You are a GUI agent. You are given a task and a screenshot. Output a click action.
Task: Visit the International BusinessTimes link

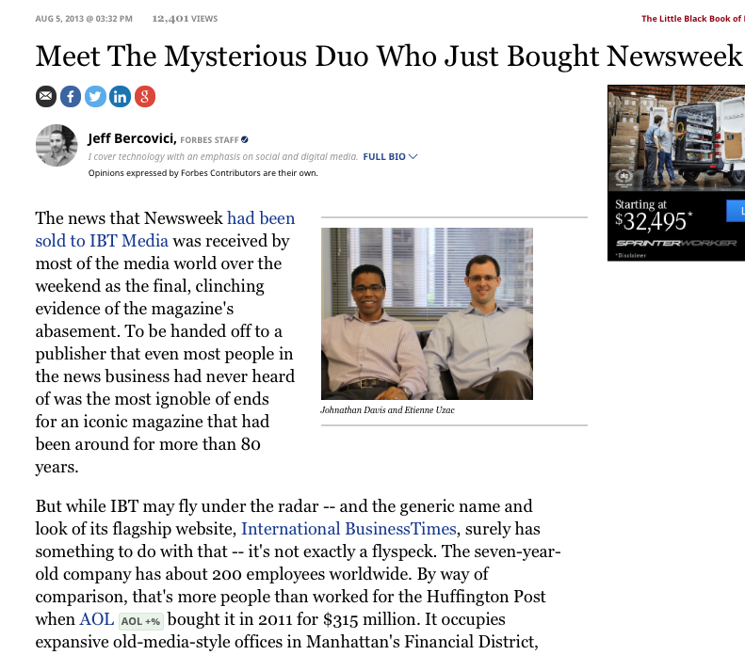point(348,529)
